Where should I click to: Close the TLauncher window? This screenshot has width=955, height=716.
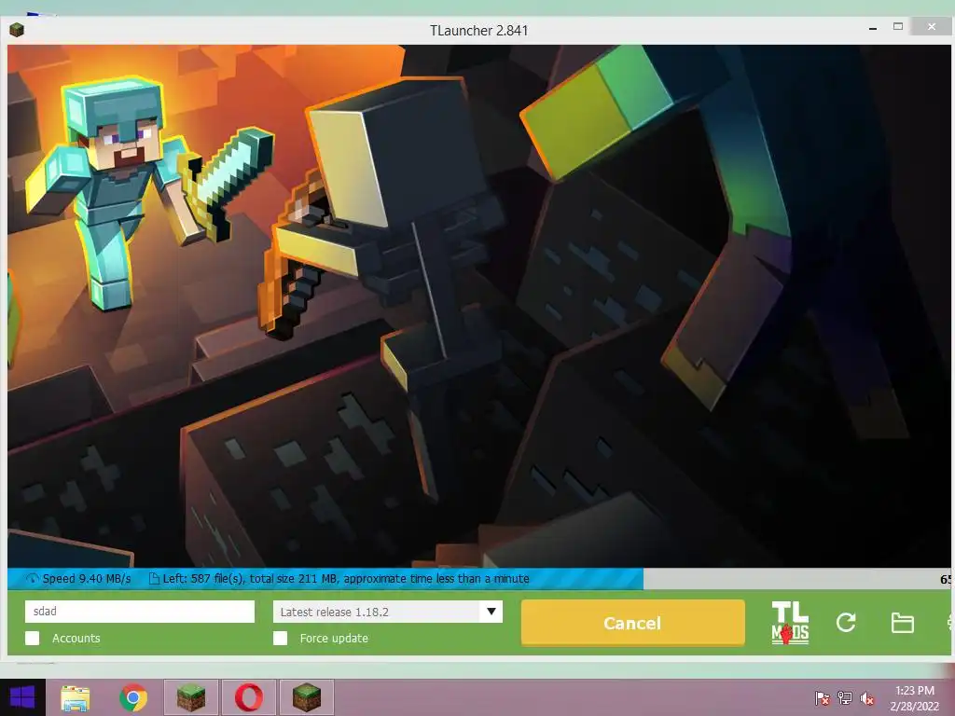coord(932,26)
